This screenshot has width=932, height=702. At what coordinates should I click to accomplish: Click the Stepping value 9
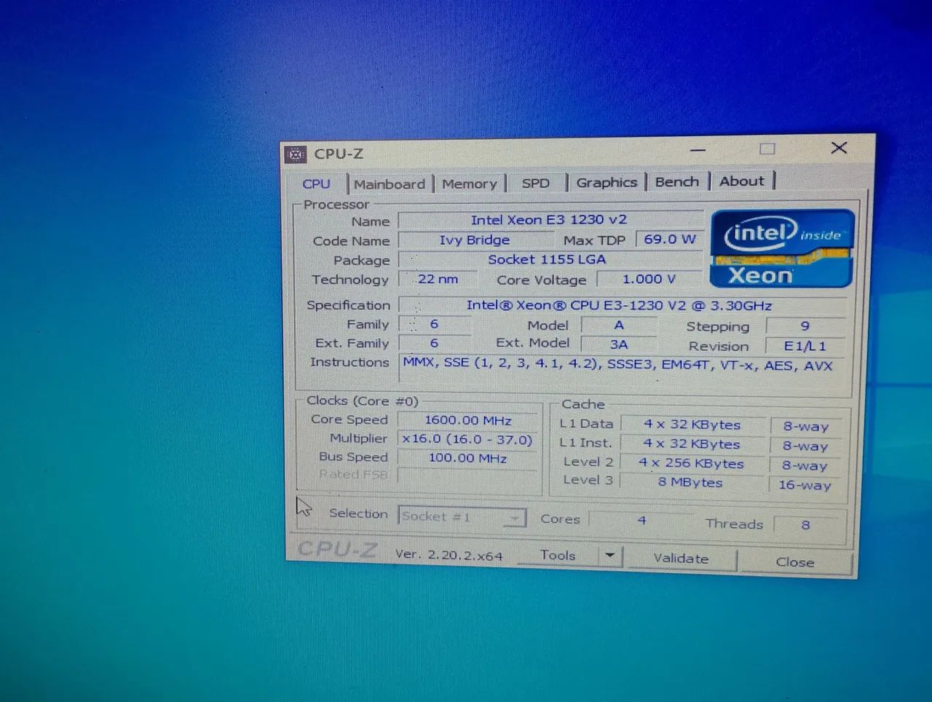805,326
